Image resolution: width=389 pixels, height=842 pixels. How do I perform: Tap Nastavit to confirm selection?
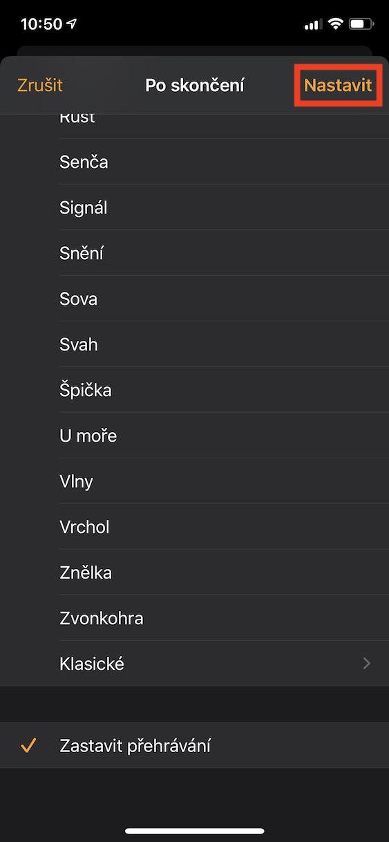(x=338, y=86)
